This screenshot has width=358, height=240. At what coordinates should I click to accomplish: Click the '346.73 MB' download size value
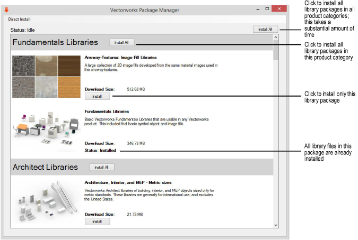(136, 144)
